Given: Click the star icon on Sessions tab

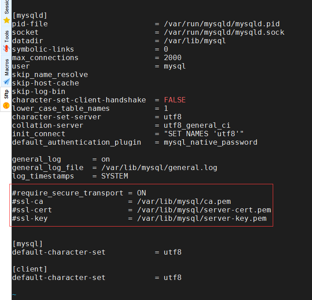Looking at the screenshot, I should tap(6, 20).
